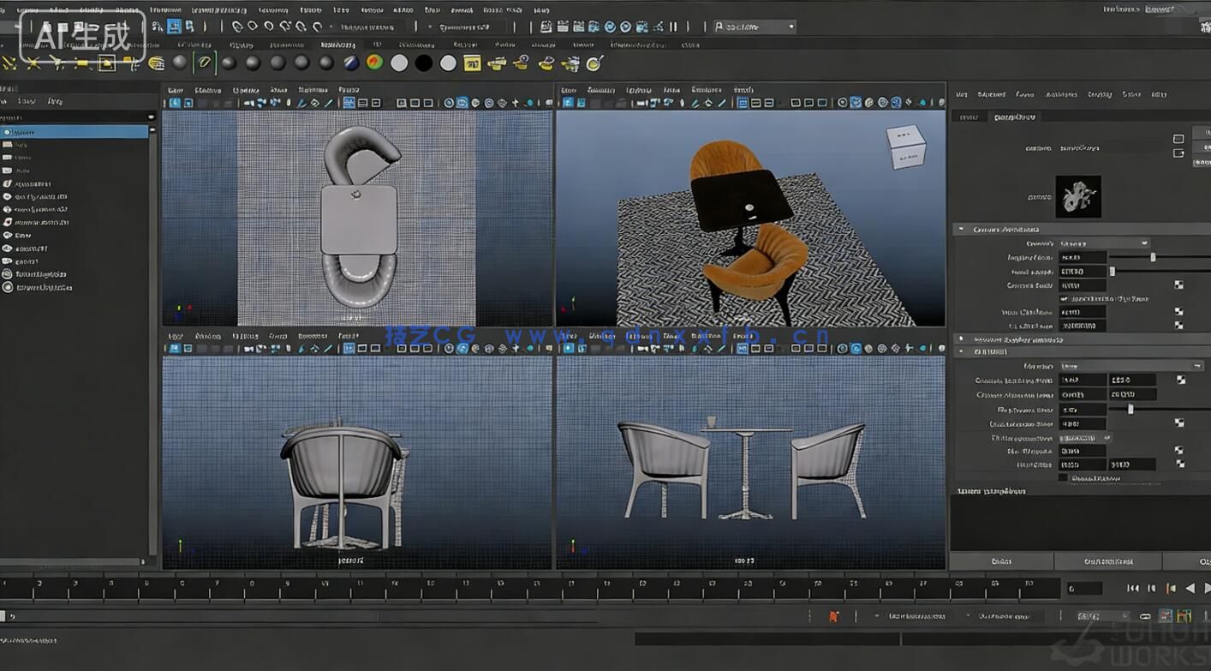
Task: Open the Shading menu in the front viewport
Action: coord(208,338)
